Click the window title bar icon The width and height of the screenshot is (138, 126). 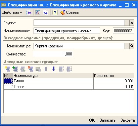click(x=4, y=5)
